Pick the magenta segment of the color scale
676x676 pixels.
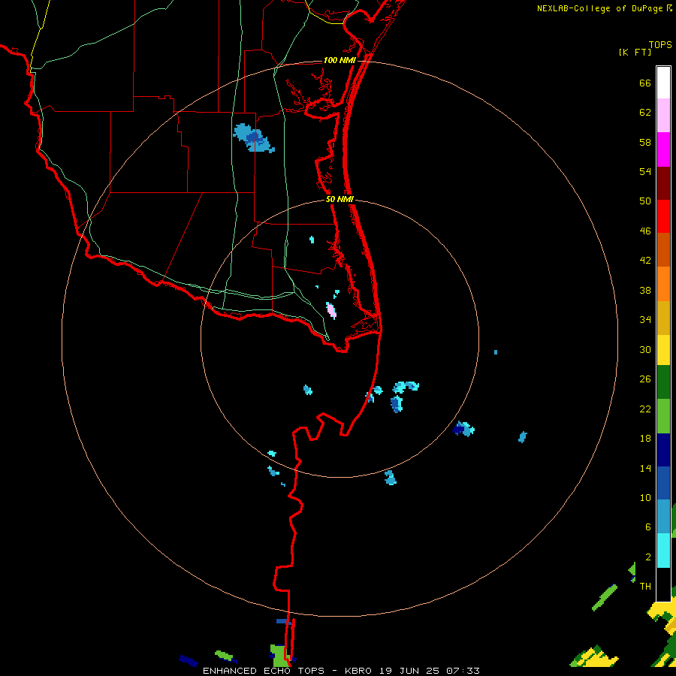pyautogui.click(x=663, y=149)
